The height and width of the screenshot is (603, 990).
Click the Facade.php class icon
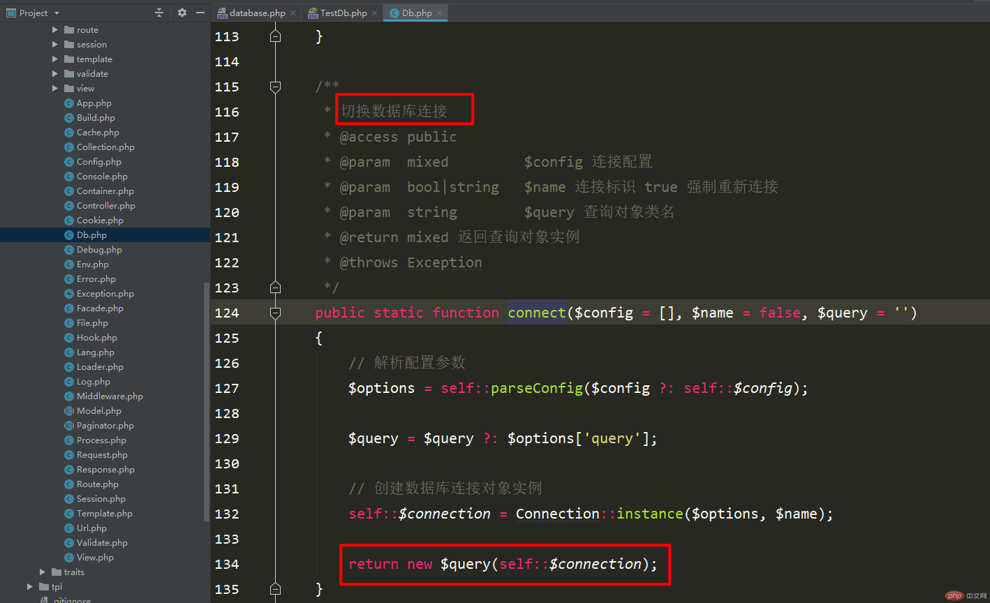tap(69, 308)
